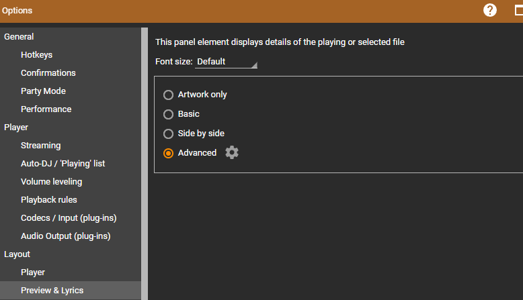Open Auto-DJ / 'Playing' list settings
The image size is (523, 300).
coord(63,164)
